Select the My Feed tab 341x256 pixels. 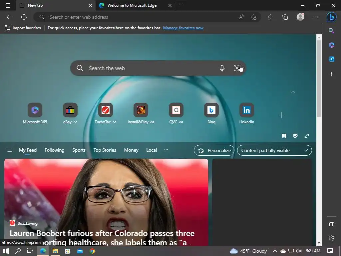pos(28,150)
